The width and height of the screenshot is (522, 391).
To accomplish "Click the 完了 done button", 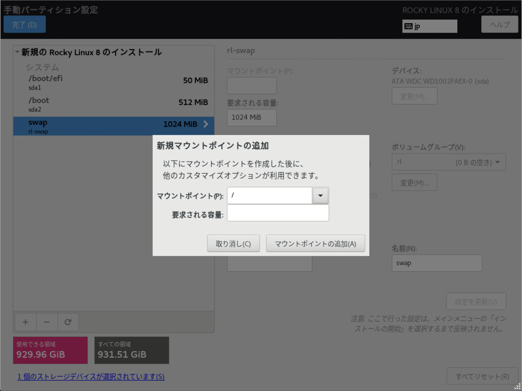I will [24, 25].
